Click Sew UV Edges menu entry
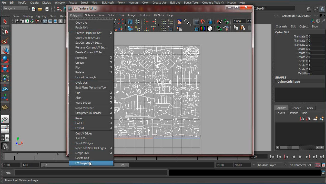The image size is (326, 184). tap(84, 143)
